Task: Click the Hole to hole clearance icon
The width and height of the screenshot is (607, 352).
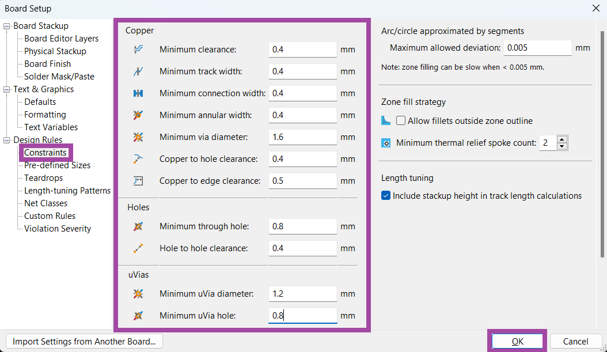Action: (138, 248)
